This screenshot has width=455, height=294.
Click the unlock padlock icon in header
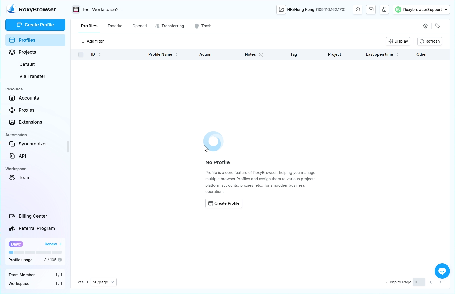click(x=384, y=10)
